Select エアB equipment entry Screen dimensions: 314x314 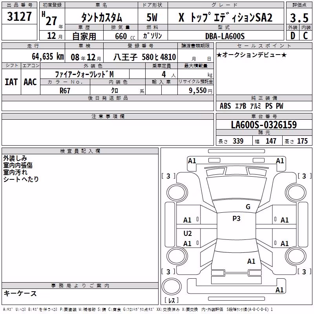point(241,106)
